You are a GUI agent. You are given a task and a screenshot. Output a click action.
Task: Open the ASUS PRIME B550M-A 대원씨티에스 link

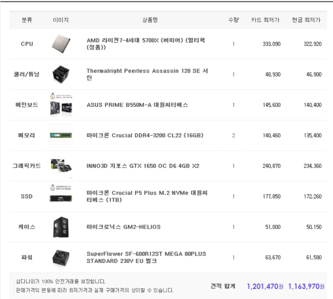coord(137,105)
